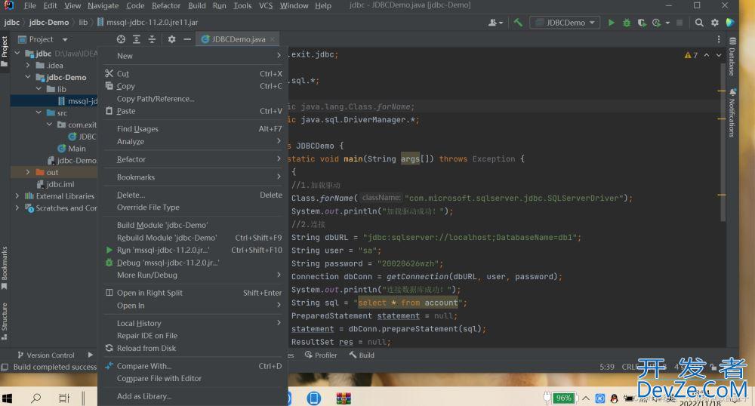Open Task View on taskbar
Viewport: 755px width, 406px height.
(x=63, y=398)
